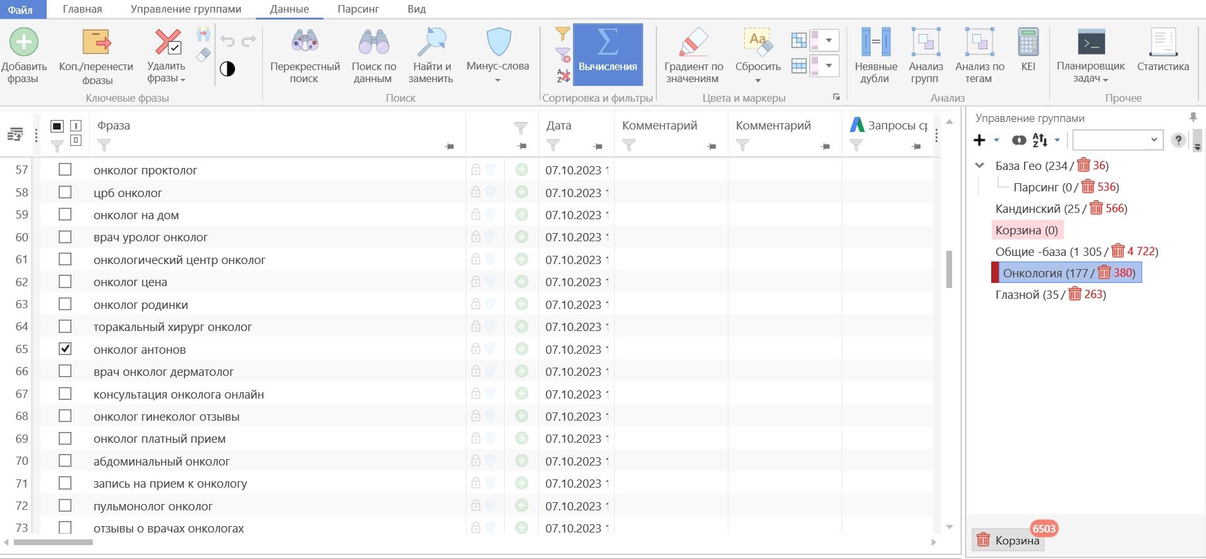
Task: Click the half-filled contrast circle icon
Action: (x=227, y=69)
